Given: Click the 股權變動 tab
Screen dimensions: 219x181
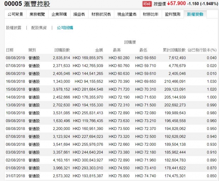Looking at the screenshot, I should tap(195, 14).
